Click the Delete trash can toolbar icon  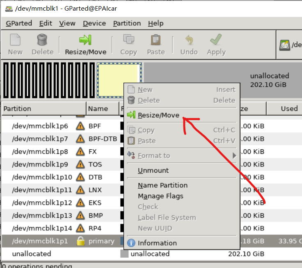(42, 40)
